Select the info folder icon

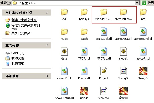click(143, 12)
